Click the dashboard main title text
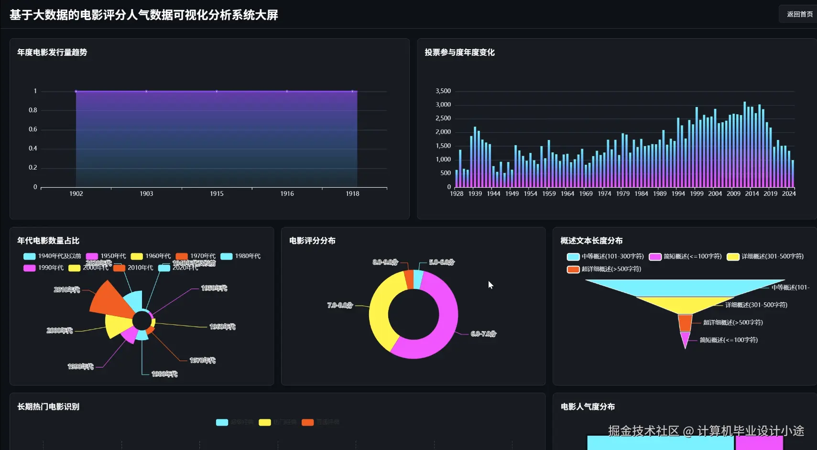This screenshot has width=817, height=450. click(144, 15)
